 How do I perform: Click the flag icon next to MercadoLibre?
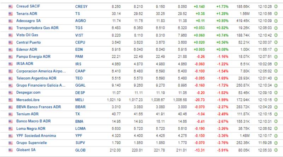click(10, 99)
